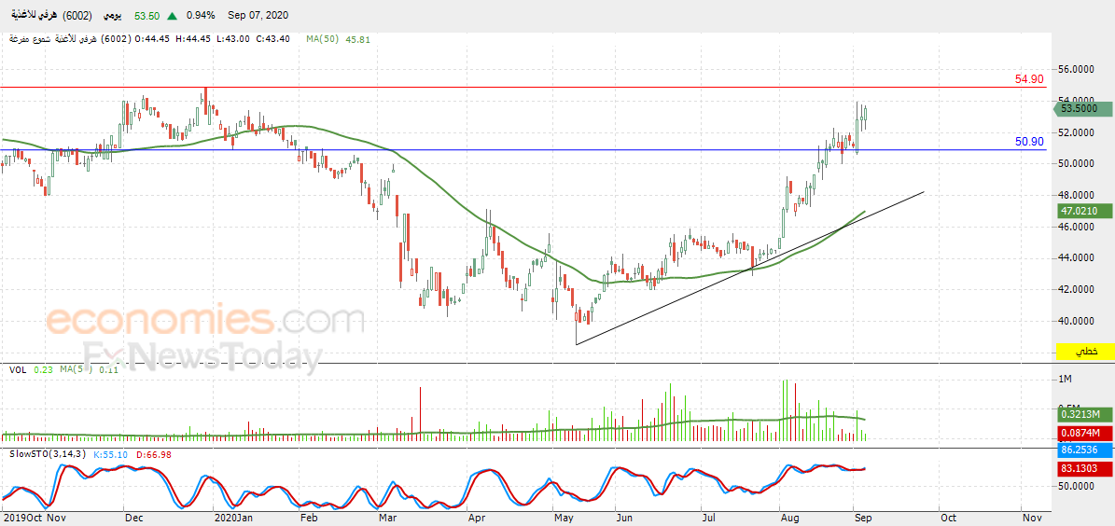This screenshot has width=1115, height=526.
Task: Select the red 54.90 resistance line label
Action: click(x=1028, y=79)
